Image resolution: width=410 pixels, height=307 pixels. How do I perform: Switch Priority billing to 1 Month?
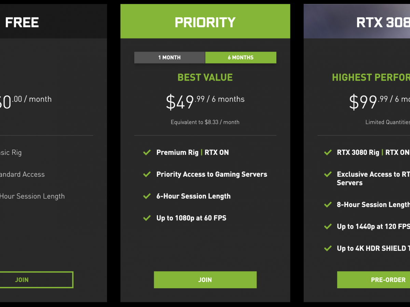[169, 58]
